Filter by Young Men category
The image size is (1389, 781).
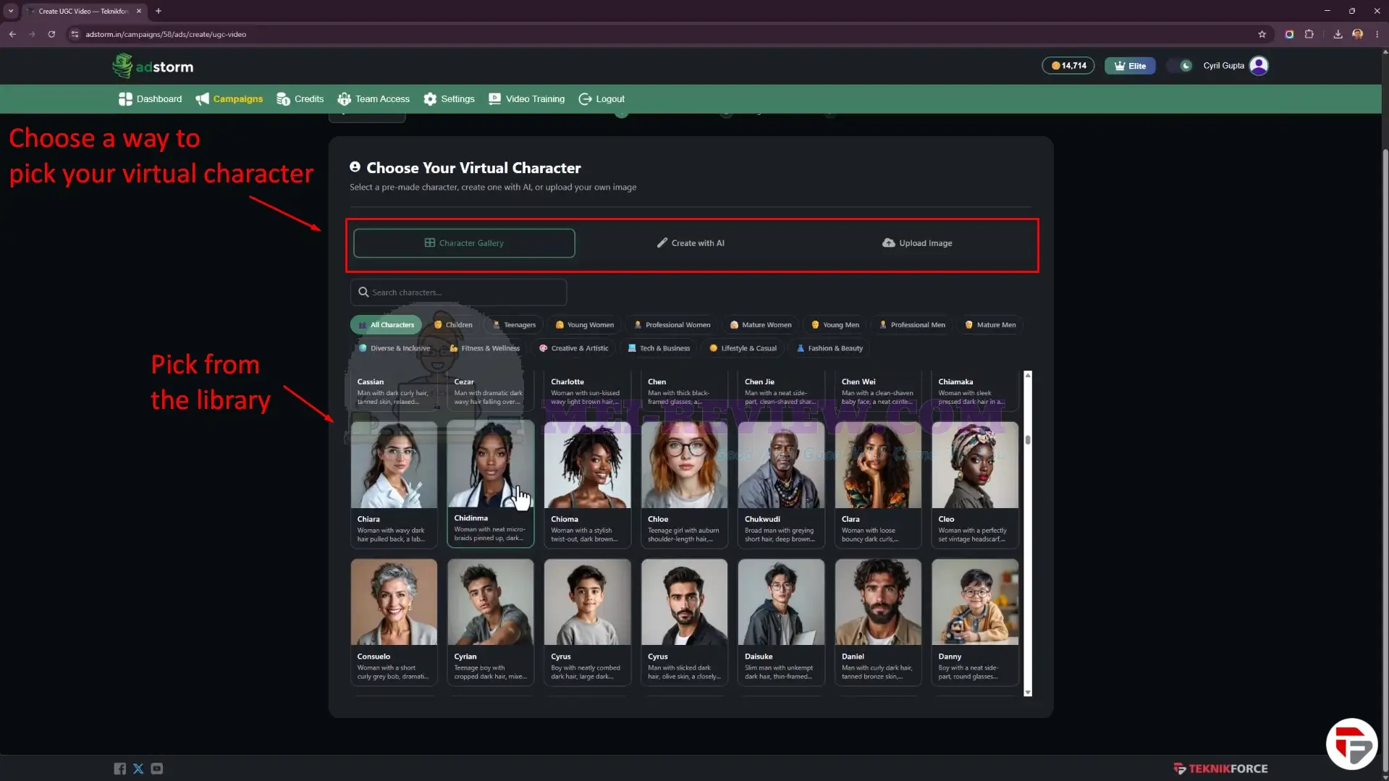tap(835, 325)
